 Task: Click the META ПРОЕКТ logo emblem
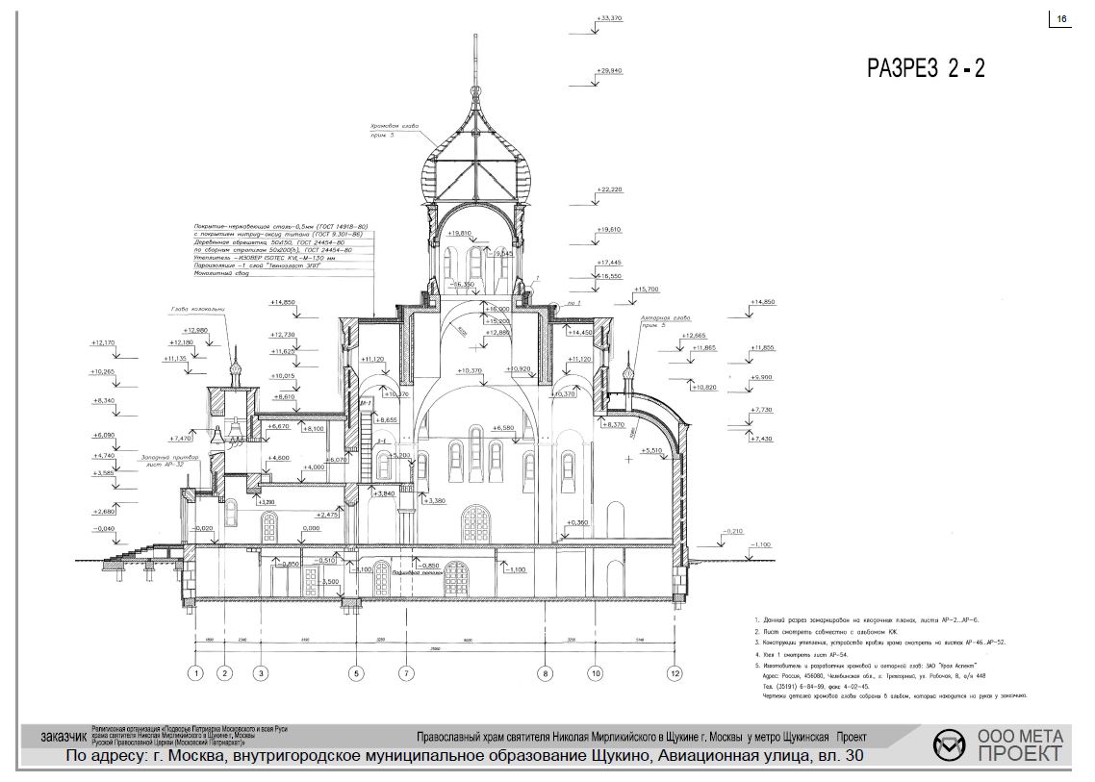tap(951, 745)
